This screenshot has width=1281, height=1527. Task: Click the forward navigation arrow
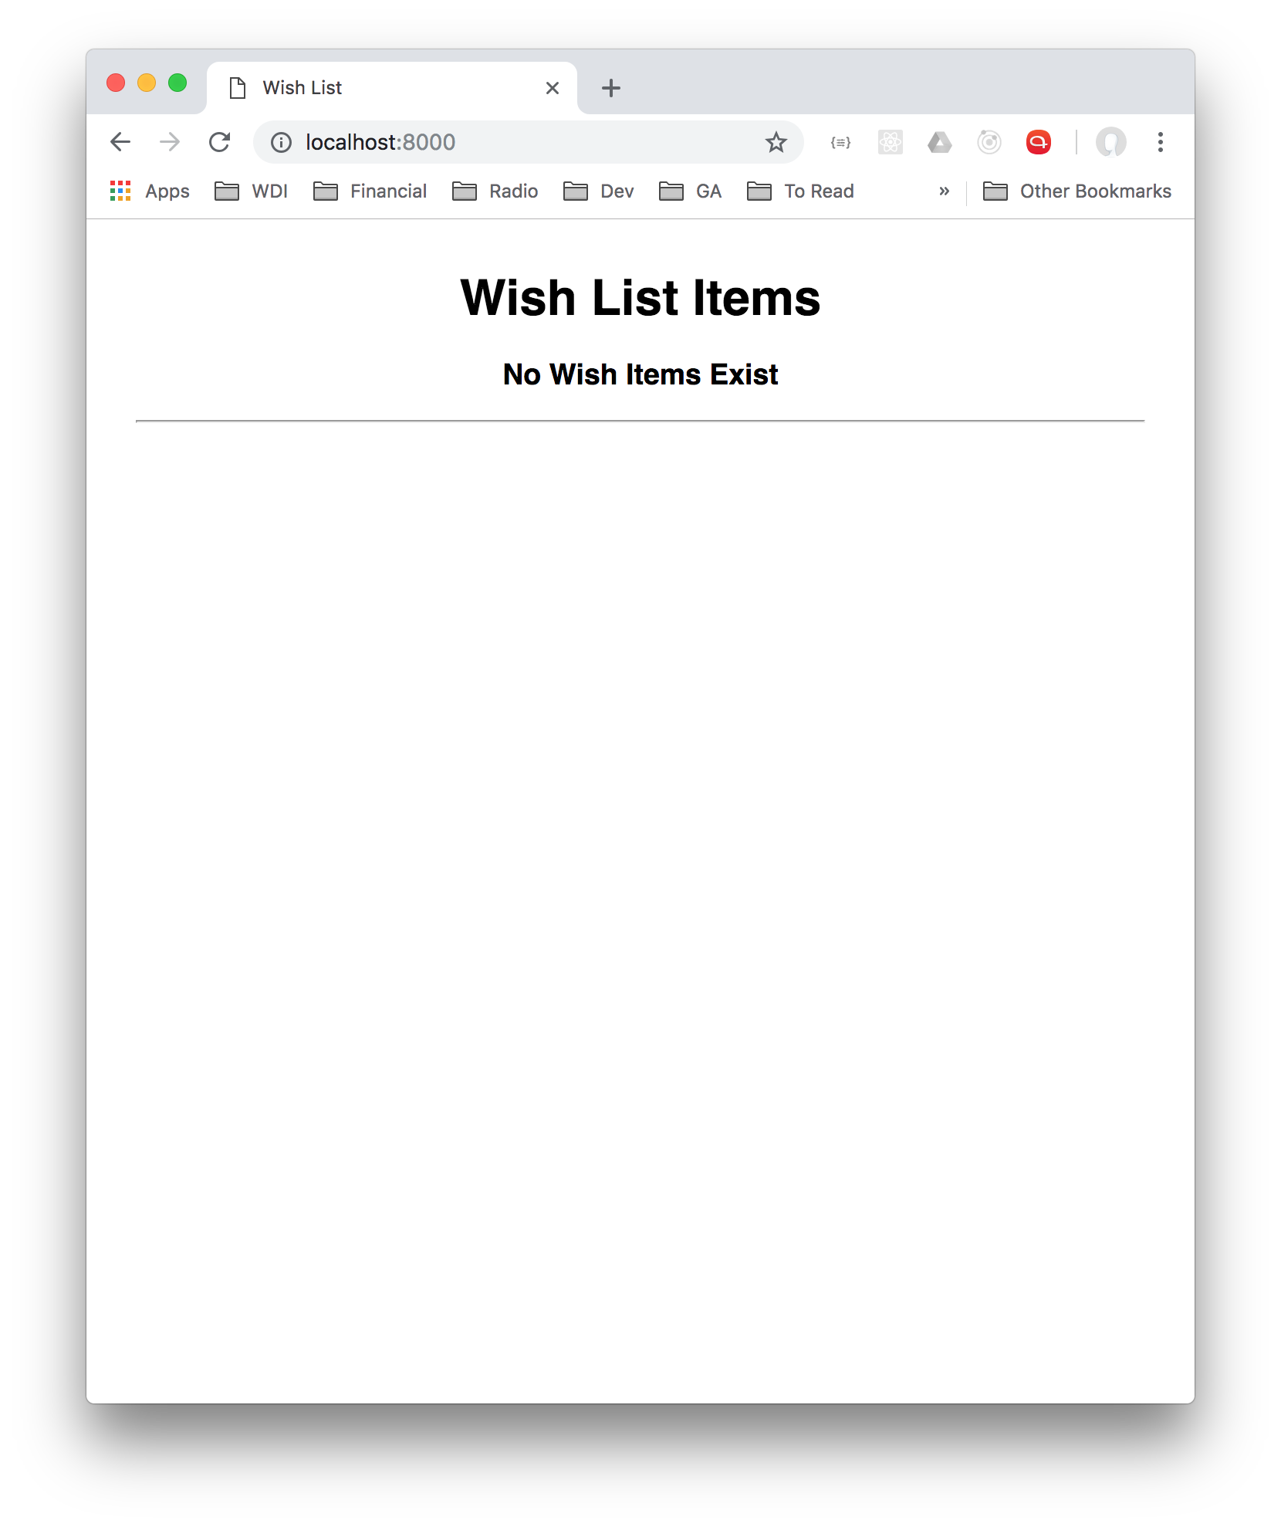(170, 142)
